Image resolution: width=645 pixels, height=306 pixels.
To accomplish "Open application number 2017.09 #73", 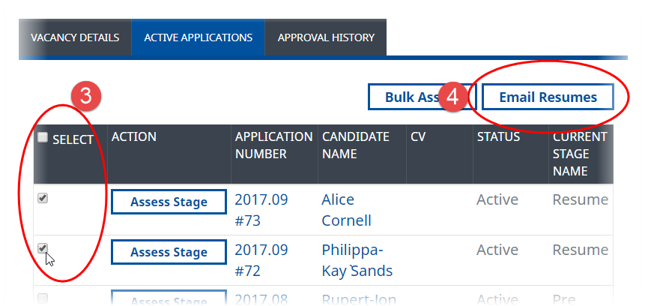I will (261, 210).
